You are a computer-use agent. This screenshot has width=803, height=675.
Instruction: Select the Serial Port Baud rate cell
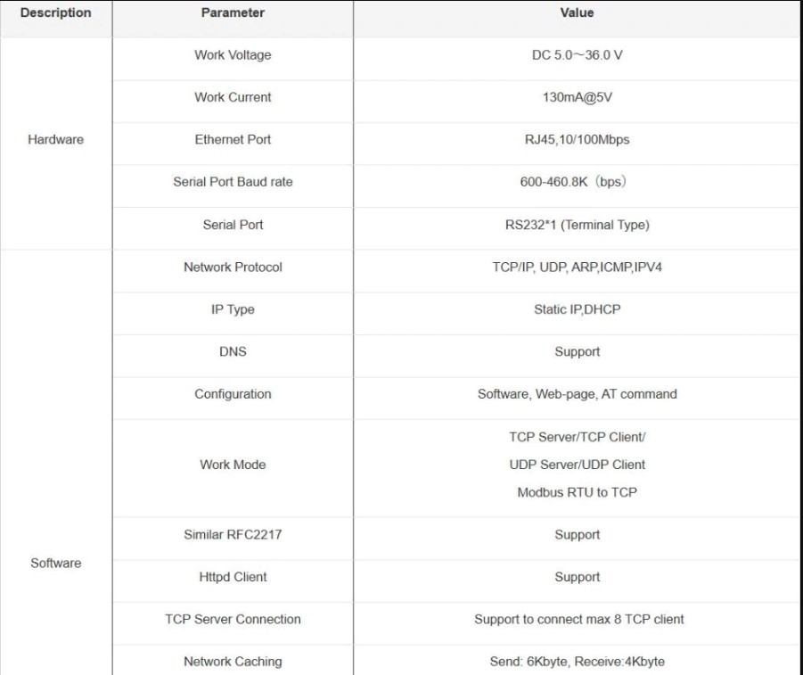[233, 182]
